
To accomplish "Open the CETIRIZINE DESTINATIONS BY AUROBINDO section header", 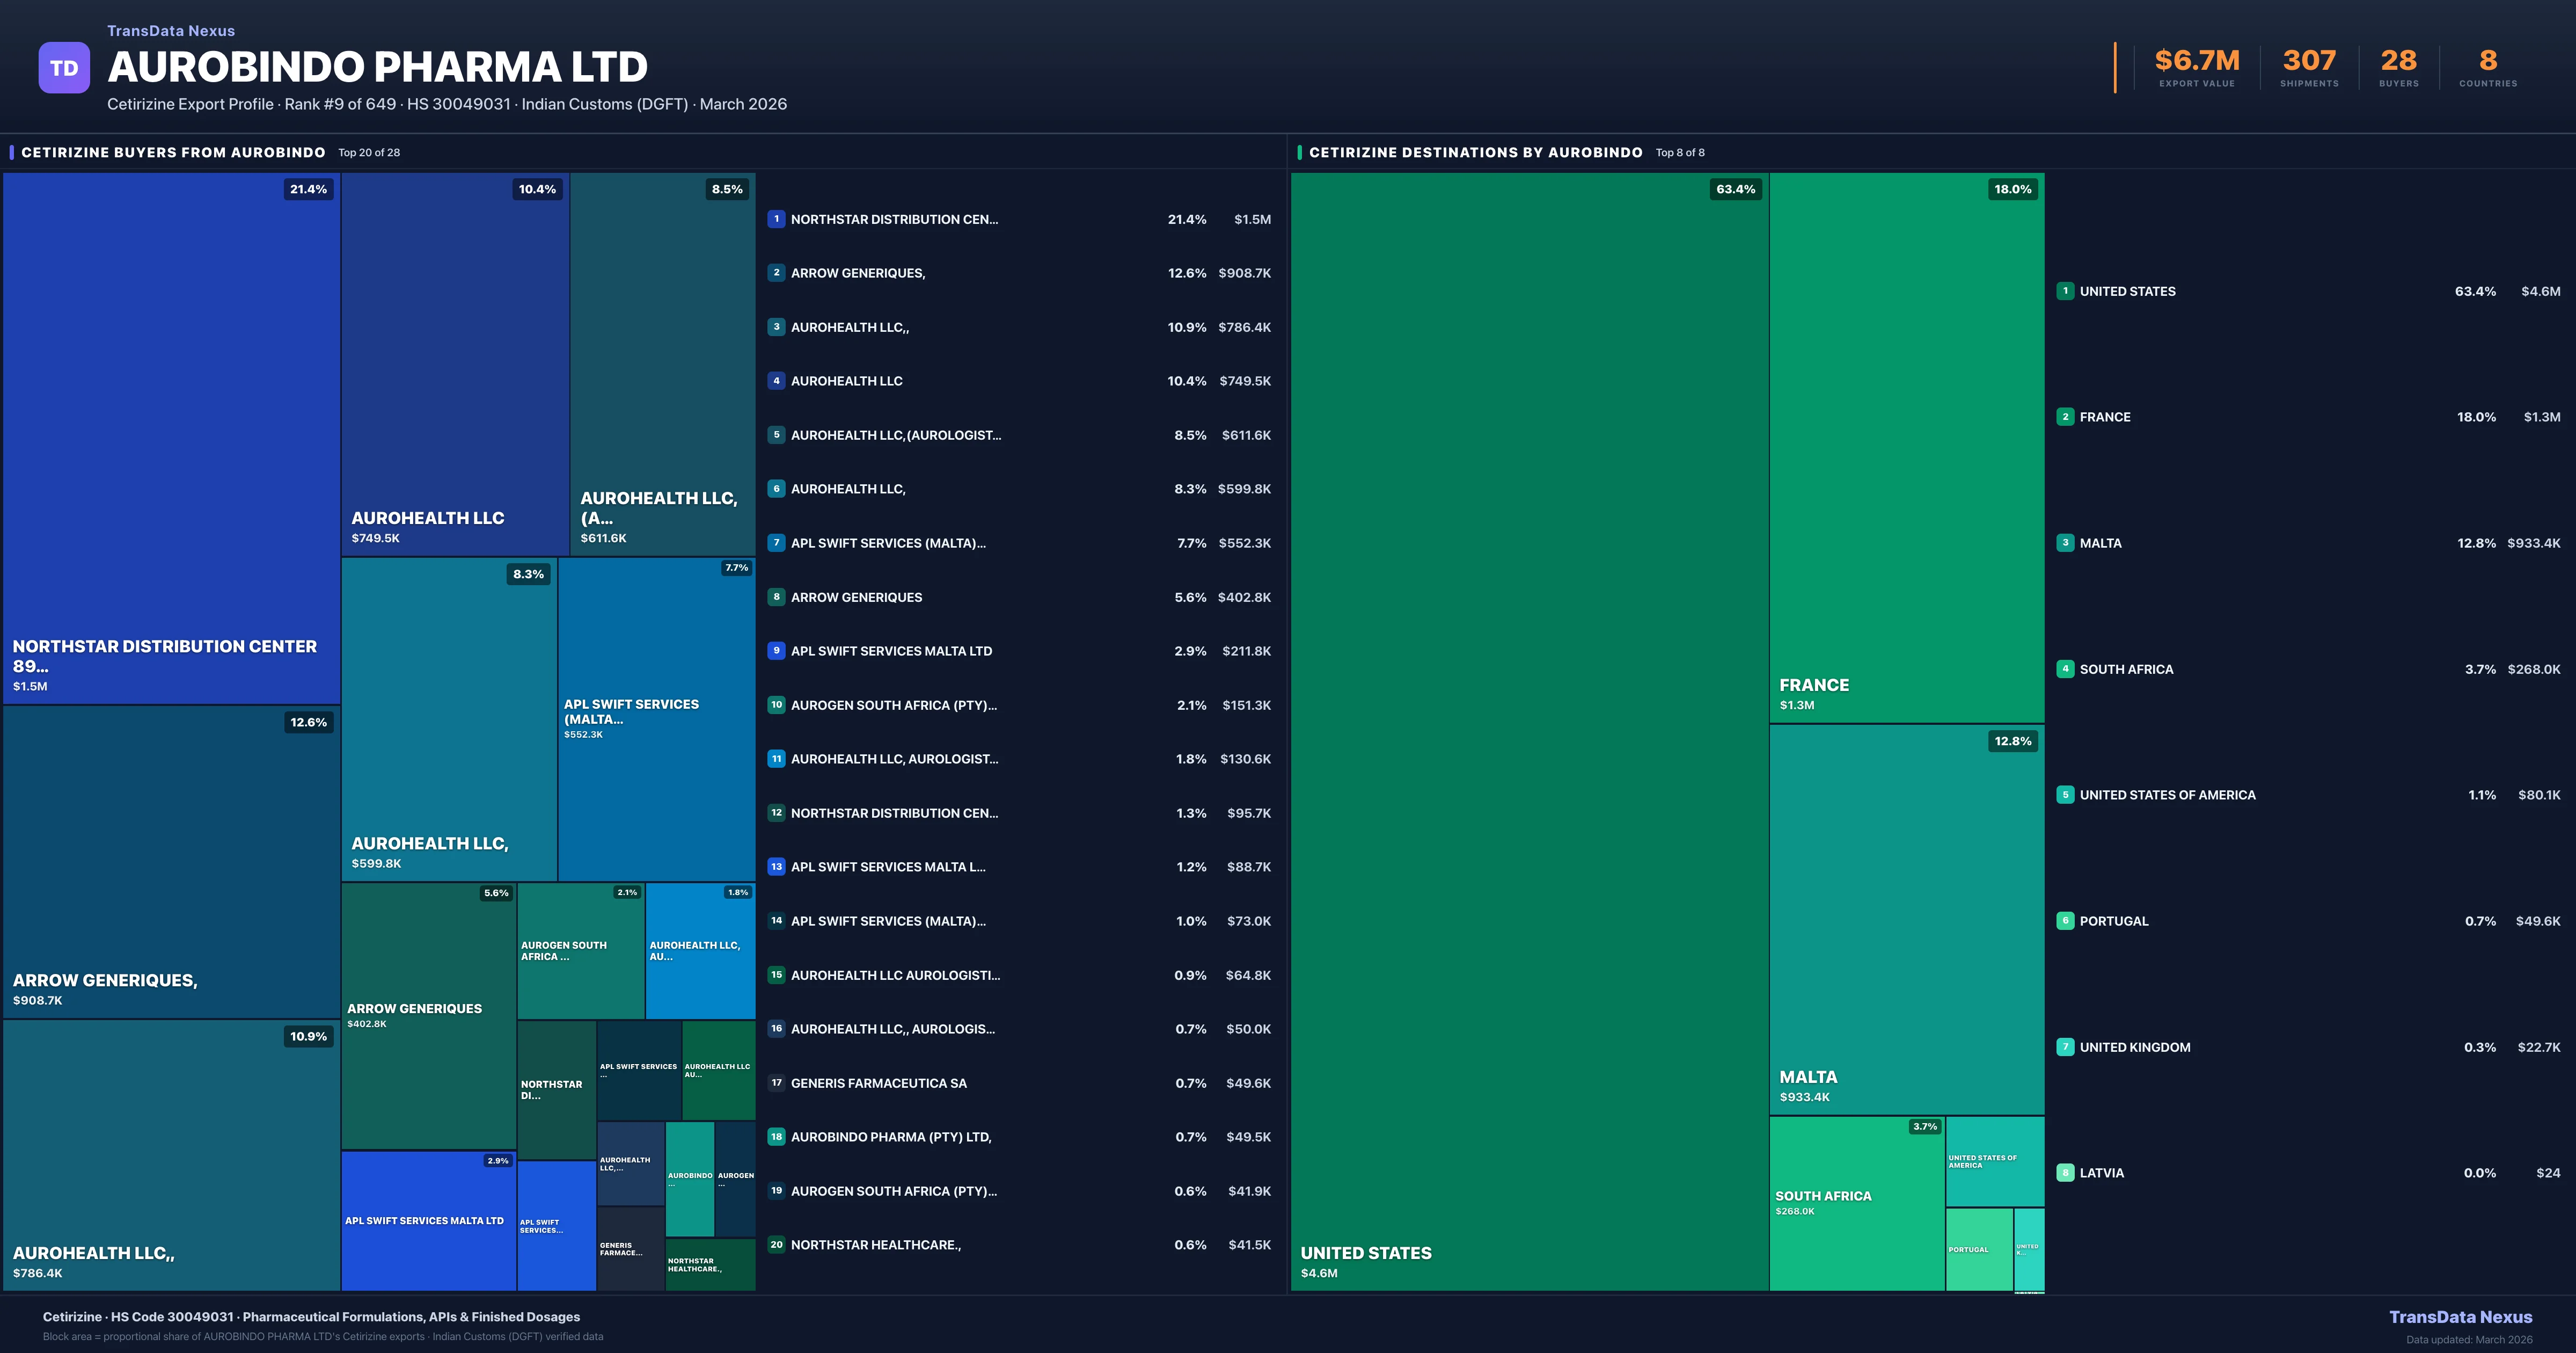I will point(1477,152).
